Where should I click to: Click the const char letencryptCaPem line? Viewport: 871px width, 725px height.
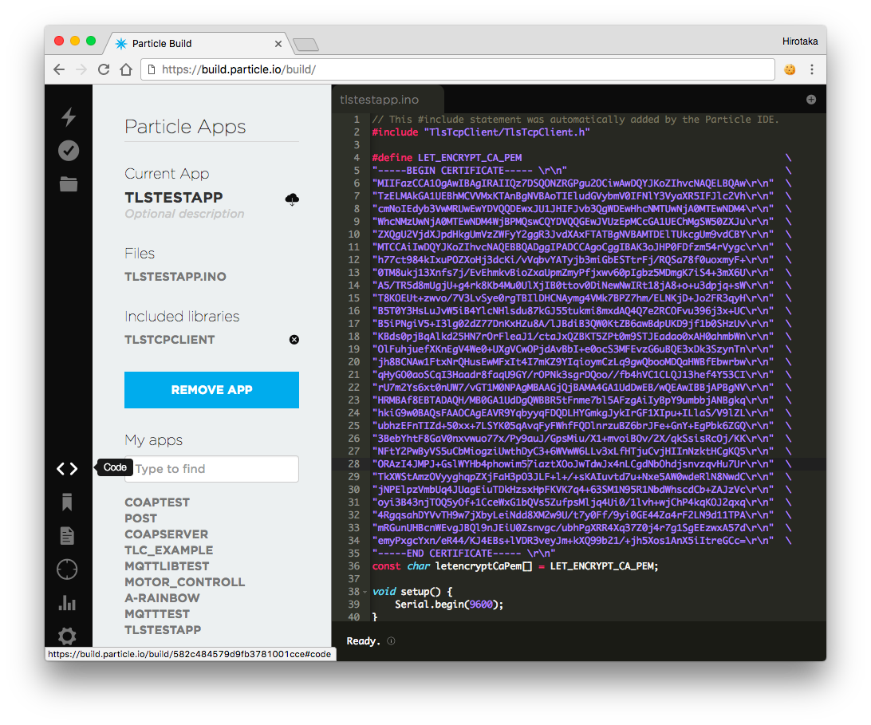coord(515,566)
